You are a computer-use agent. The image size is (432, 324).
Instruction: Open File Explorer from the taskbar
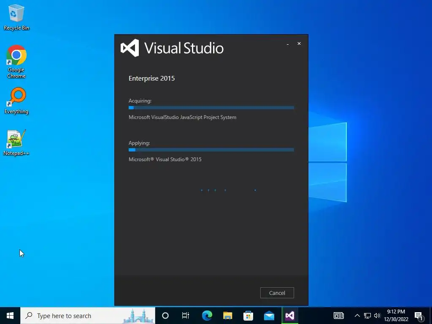pos(227,316)
